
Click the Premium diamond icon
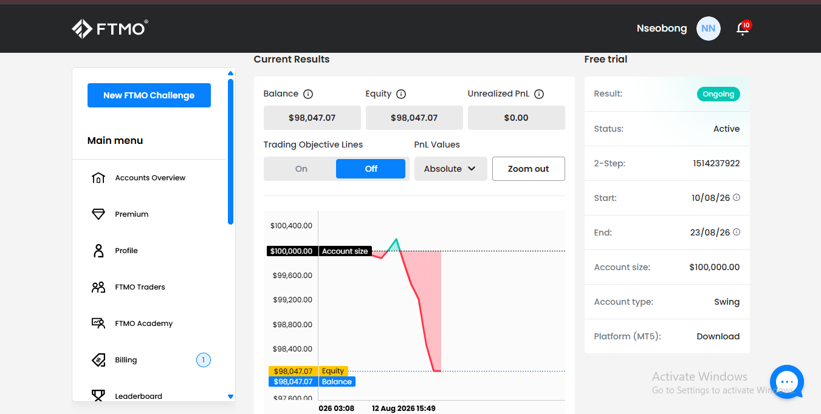[98, 214]
